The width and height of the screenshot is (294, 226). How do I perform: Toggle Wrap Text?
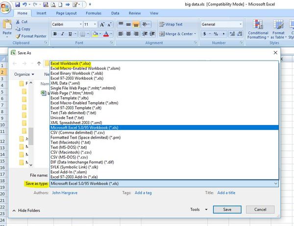171,24
